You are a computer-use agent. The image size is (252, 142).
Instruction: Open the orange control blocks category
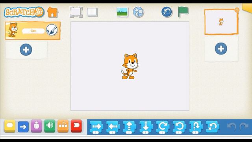click(63, 126)
